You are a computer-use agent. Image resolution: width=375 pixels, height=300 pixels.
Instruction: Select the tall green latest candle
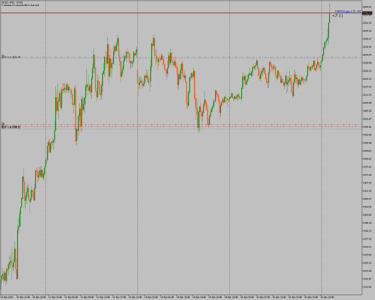[x=329, y=13]
